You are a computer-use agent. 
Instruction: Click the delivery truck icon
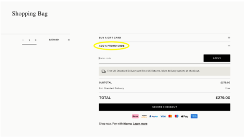[x=104, y=71]
